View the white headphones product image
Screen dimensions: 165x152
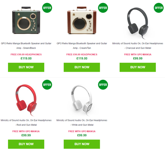point(82,100)
